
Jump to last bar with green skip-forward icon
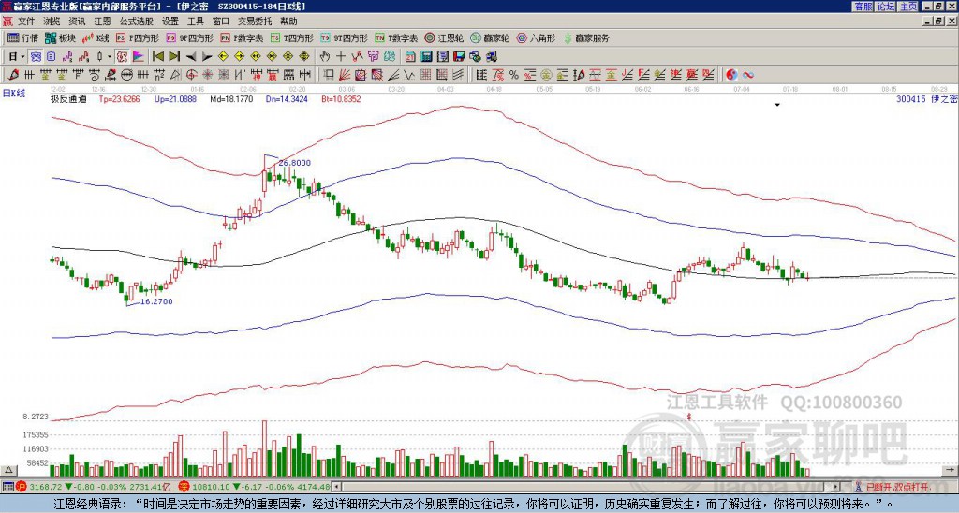pyautogui.click(x=174, y=57)
